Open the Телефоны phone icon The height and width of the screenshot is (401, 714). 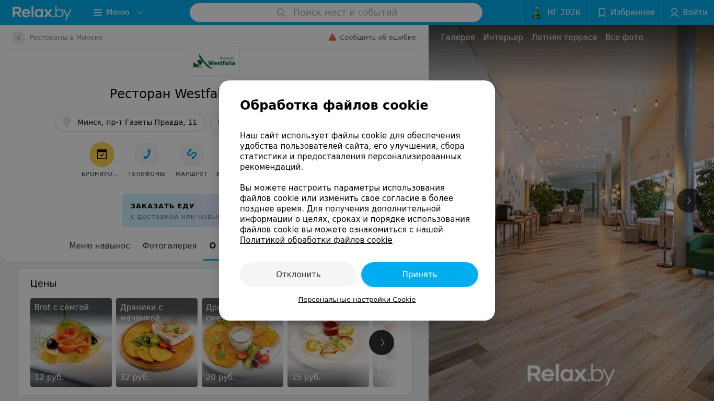(x=147, y=155)
